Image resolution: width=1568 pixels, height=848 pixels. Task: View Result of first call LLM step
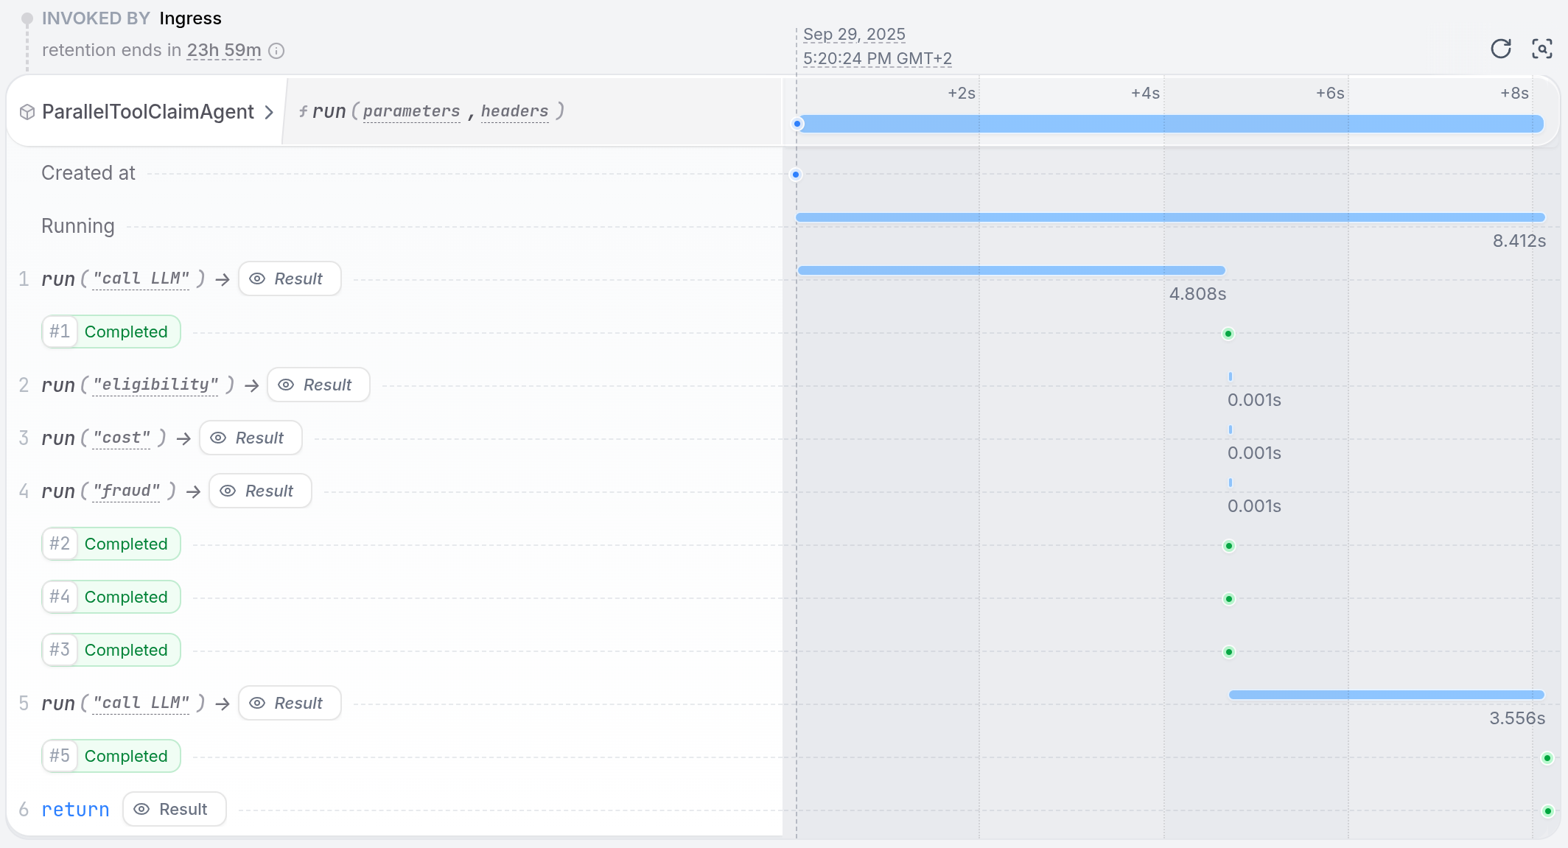coord(290,278)
